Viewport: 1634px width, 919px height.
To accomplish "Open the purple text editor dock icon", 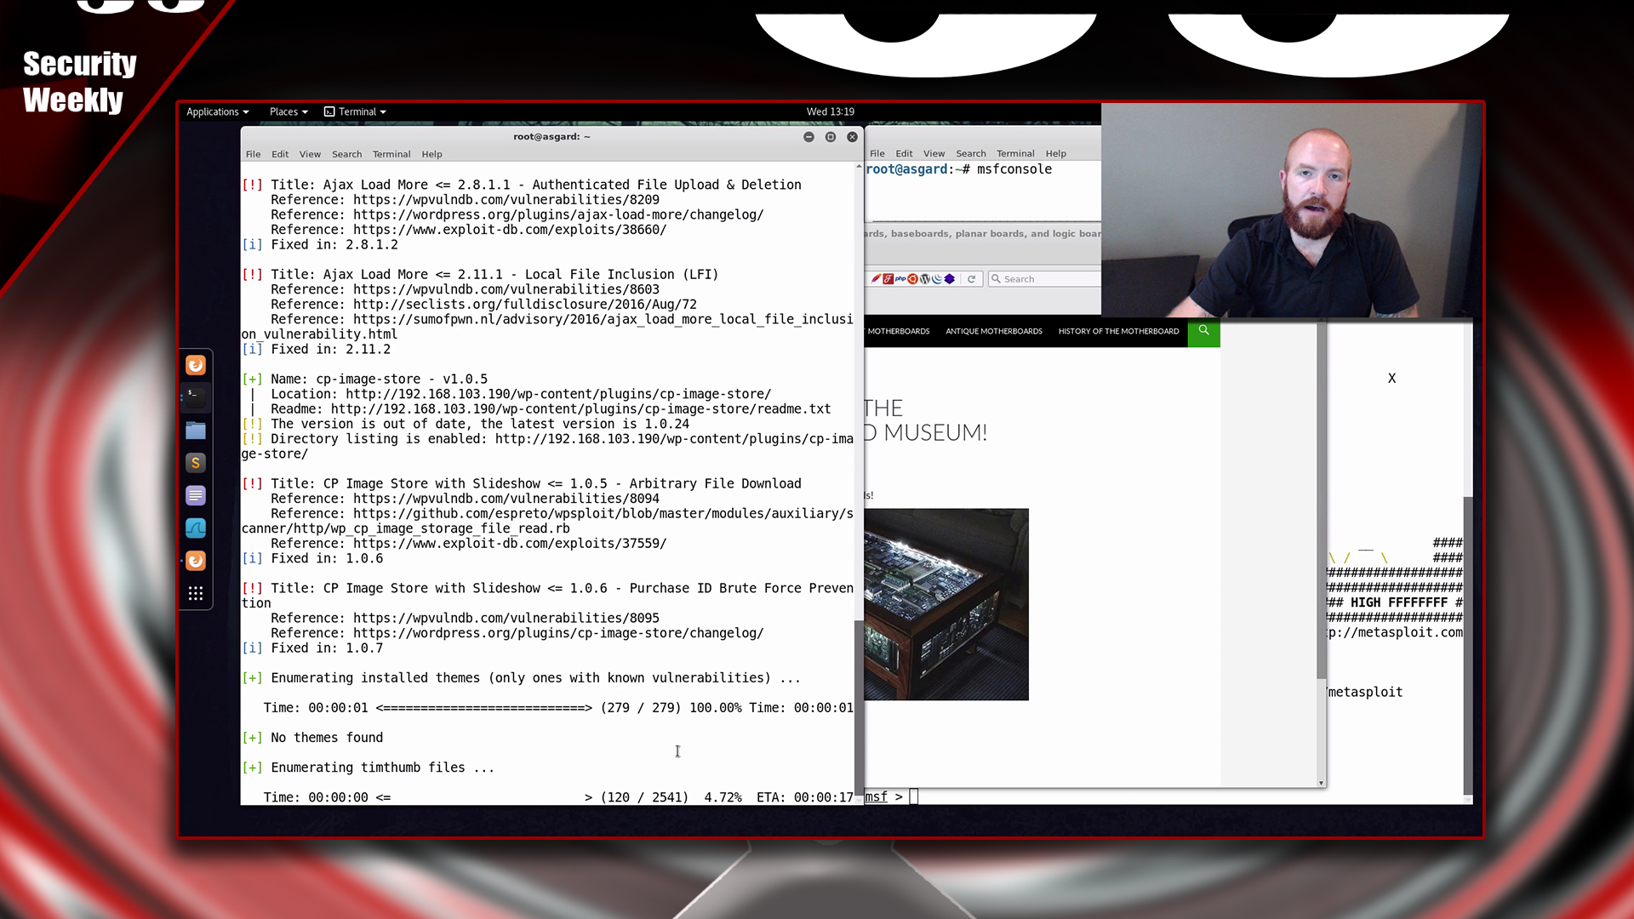I will (196, 495).
